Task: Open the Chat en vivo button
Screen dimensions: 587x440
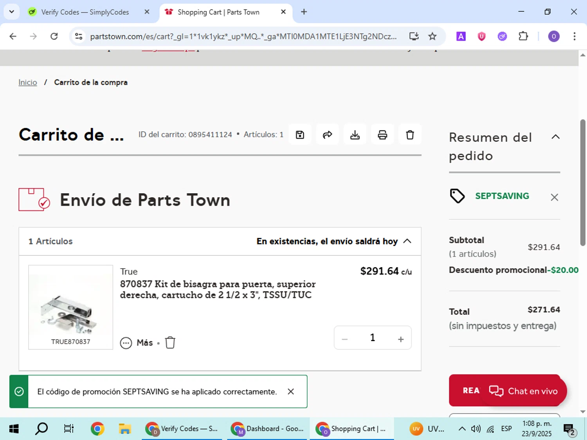Action: pyautogui.click(x=524, y=391)
